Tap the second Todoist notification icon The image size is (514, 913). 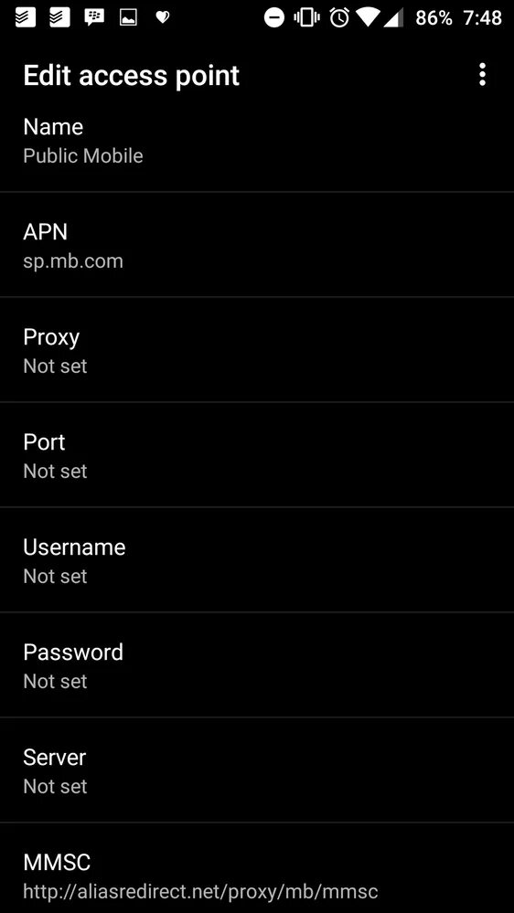(59, 17)
